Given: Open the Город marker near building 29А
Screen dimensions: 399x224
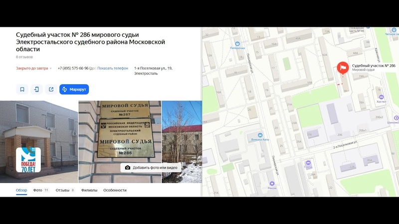Looking at the screenshot, I should click(308, 163).
